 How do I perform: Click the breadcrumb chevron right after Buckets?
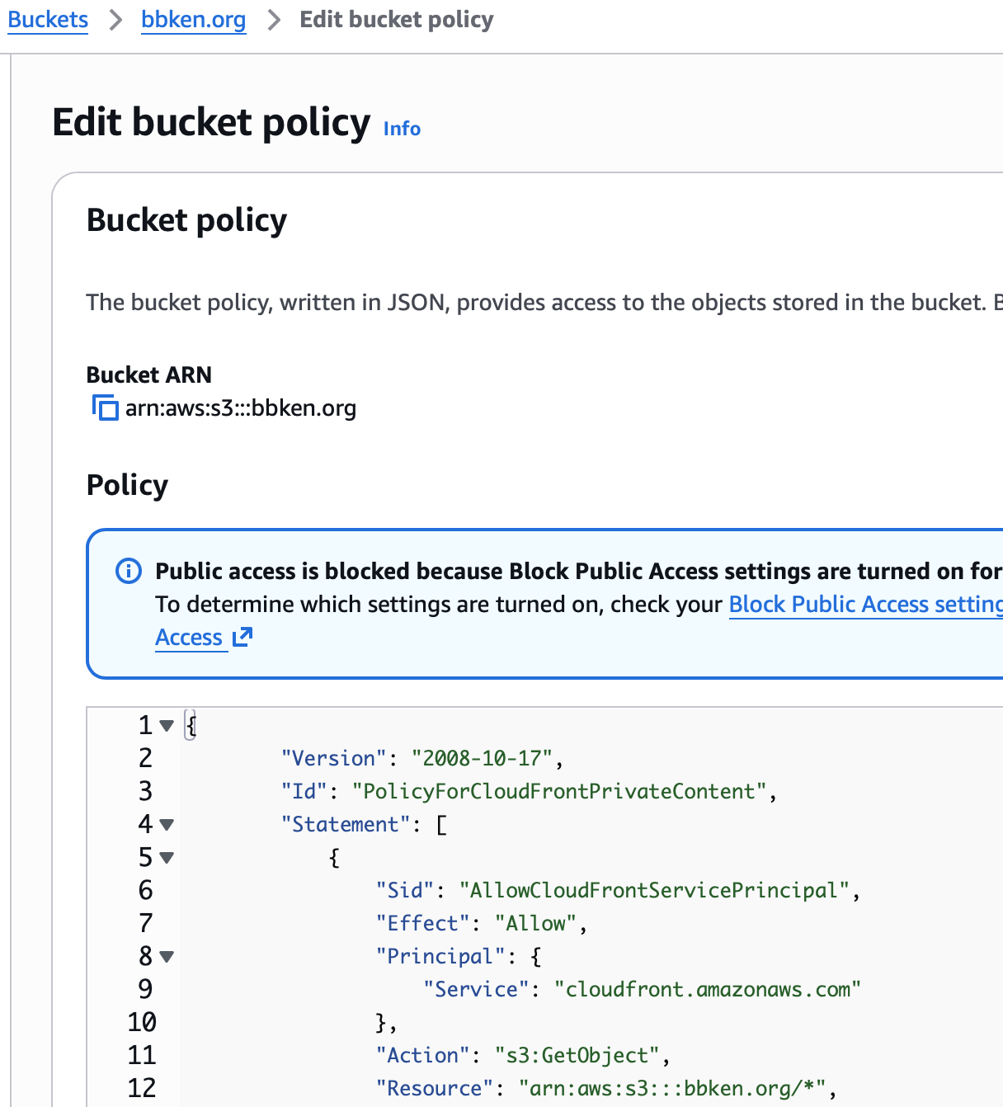click(x=115, y=20)
